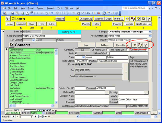This screenshot has width=162, height=123.
Task: Click the question mark in Clients header
Action: tap(149, 19)
